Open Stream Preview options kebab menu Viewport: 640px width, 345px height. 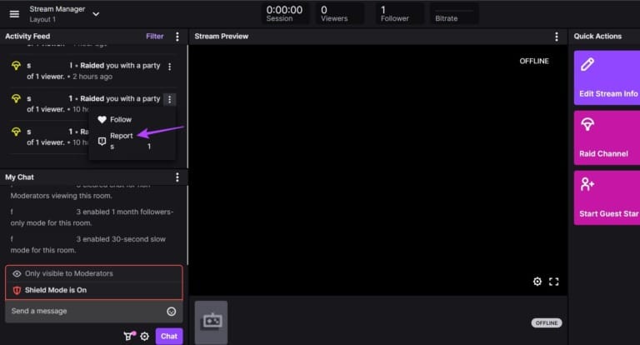tap(557, 37)
